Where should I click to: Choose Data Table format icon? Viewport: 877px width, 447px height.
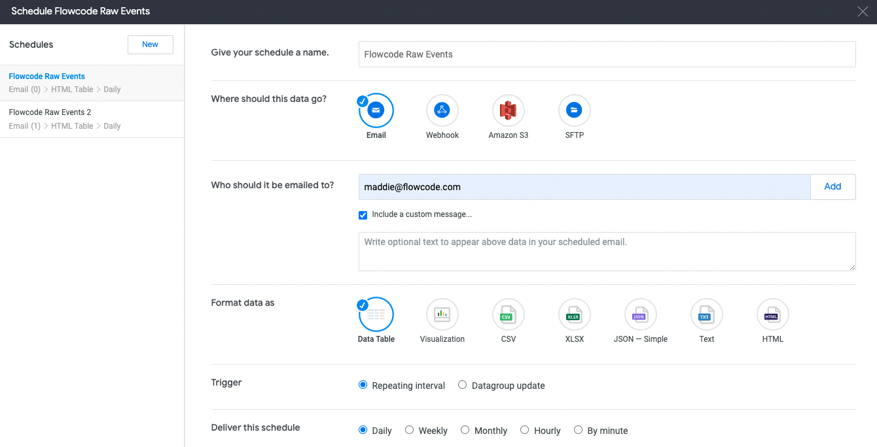click(376, 314)
